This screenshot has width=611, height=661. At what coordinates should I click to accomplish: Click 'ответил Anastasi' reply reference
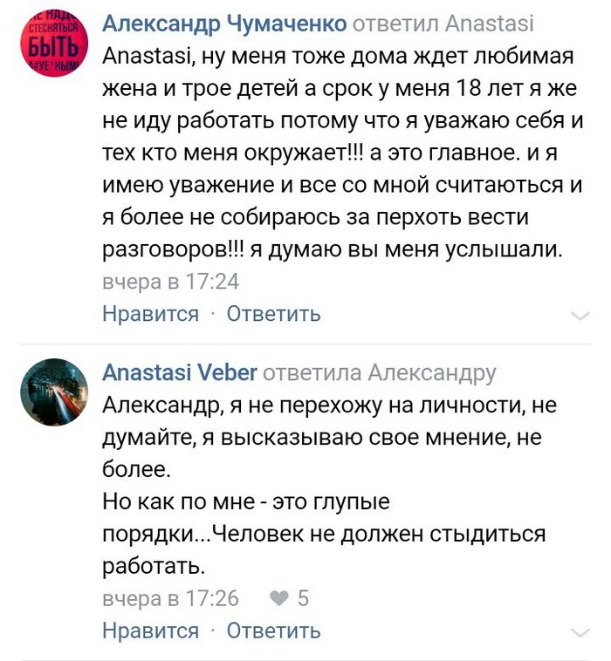444,24
